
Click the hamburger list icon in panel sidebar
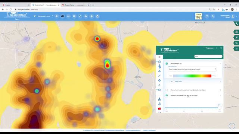[159, 57]
